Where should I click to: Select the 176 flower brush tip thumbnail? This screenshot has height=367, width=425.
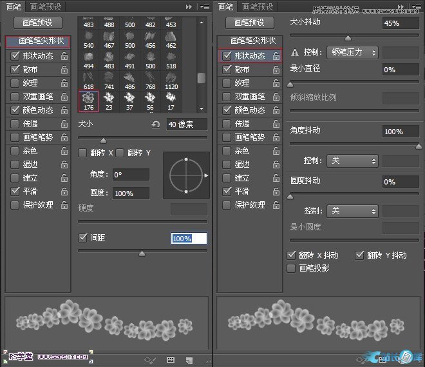point(89,100)
